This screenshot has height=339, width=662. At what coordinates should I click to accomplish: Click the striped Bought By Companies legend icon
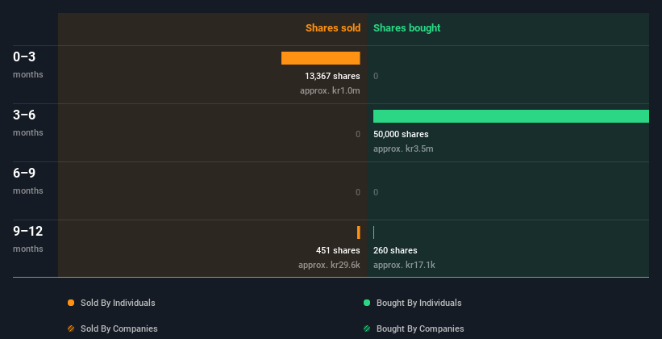[x=367, y=329]
